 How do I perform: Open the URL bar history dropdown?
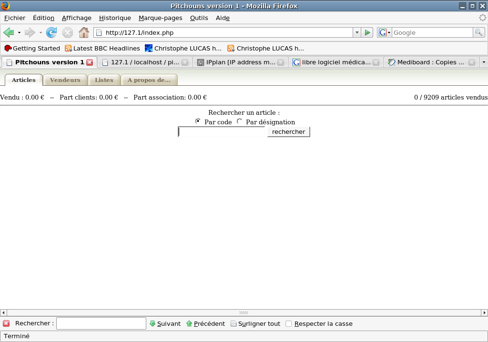tap(357, 32)
